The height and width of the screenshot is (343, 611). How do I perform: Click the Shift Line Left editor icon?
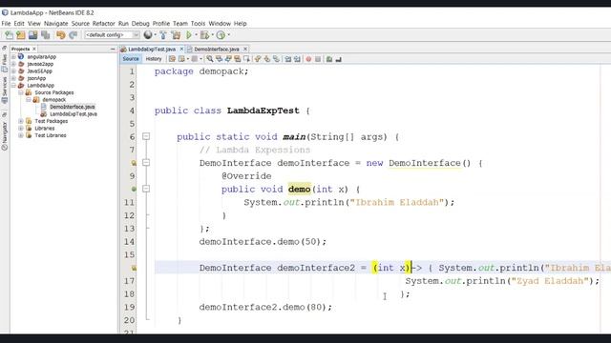point(288,59)
